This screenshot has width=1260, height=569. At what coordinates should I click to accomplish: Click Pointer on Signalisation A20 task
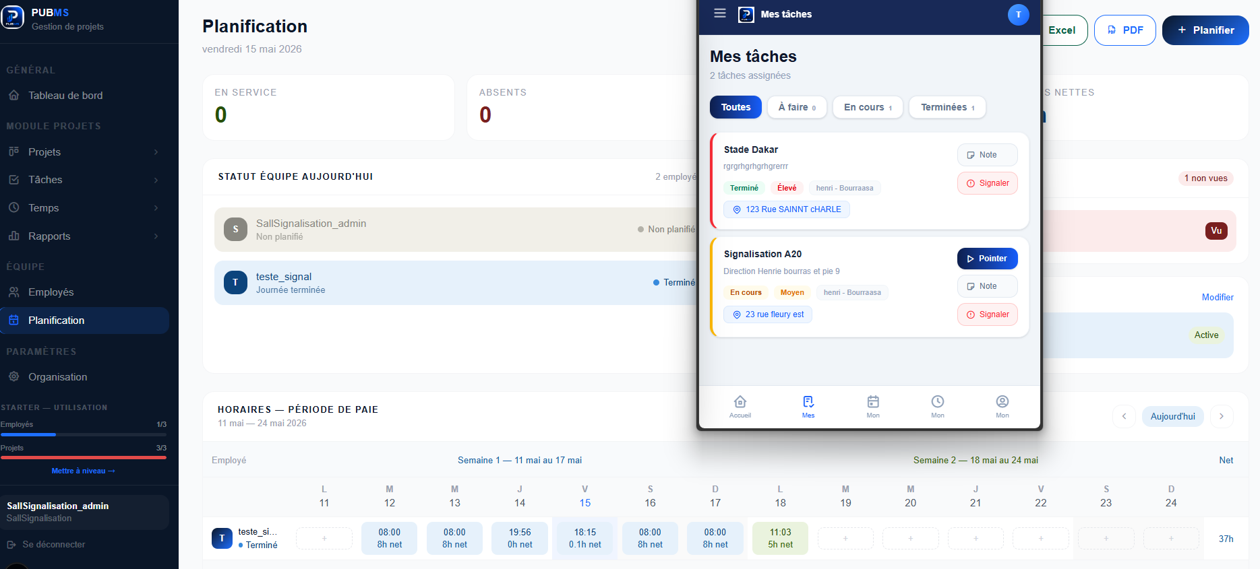(987, 259)
